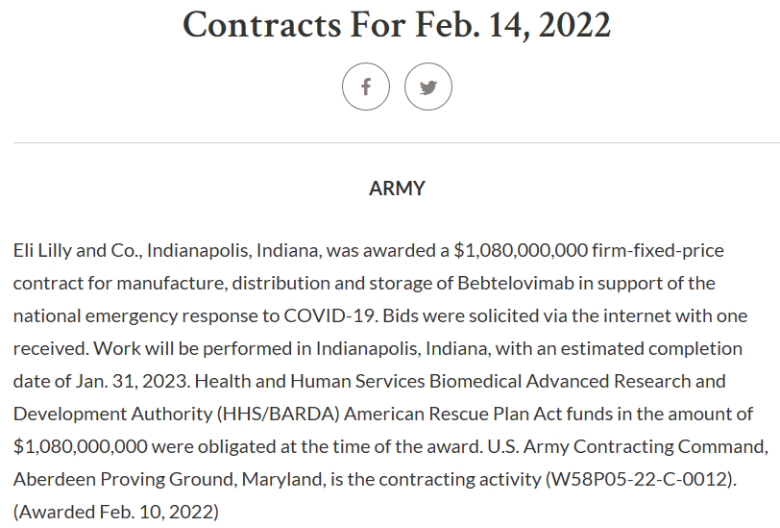Click the "Eli Lilly and Co." company name

77,250
